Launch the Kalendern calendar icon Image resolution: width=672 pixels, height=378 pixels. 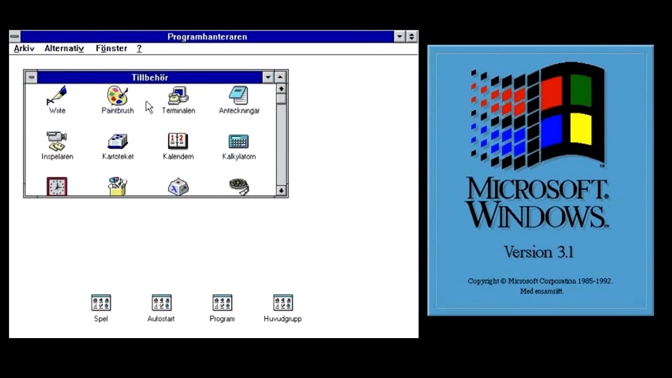tap(178, 141)
